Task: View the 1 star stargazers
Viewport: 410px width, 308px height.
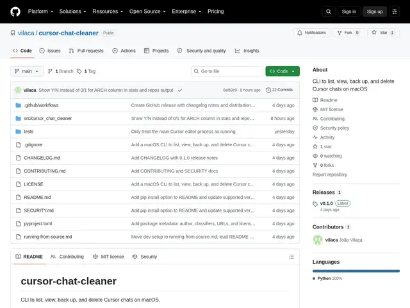Action: pyautogui.click(x=322, y=147)
